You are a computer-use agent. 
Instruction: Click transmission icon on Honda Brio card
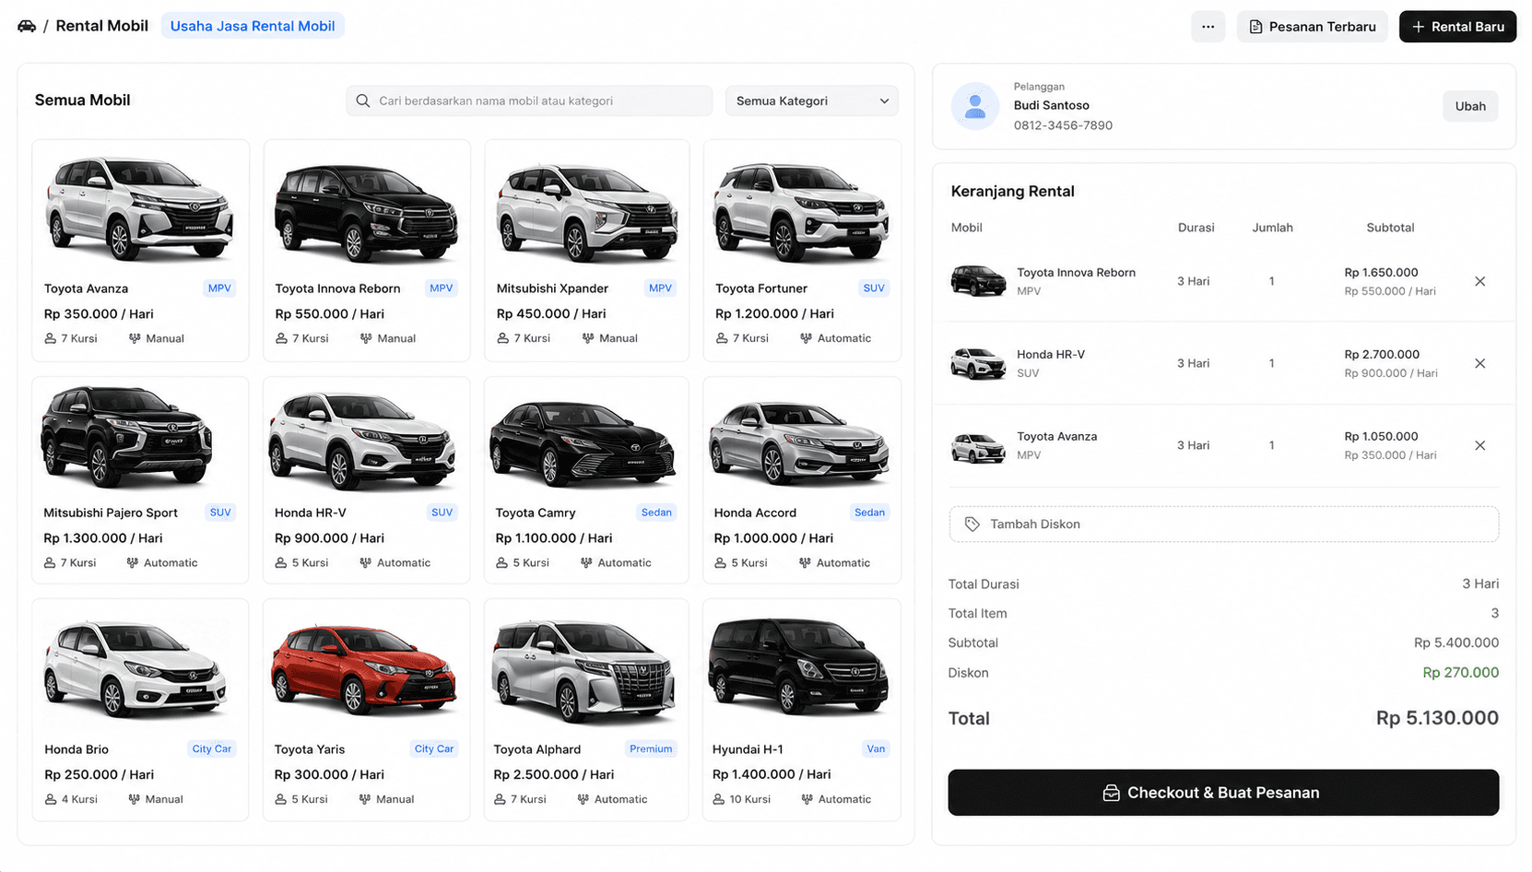tap(134, 799)
